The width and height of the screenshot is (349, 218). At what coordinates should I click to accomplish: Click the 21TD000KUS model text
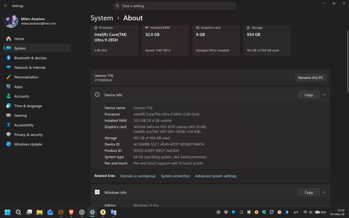pos(103,80)
